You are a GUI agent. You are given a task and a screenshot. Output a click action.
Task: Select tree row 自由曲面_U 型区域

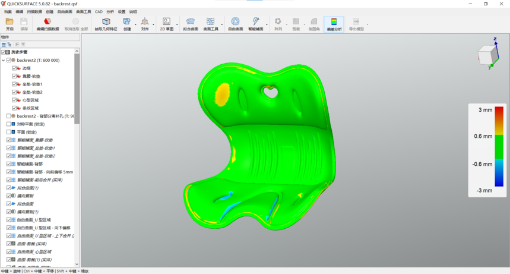34,220
